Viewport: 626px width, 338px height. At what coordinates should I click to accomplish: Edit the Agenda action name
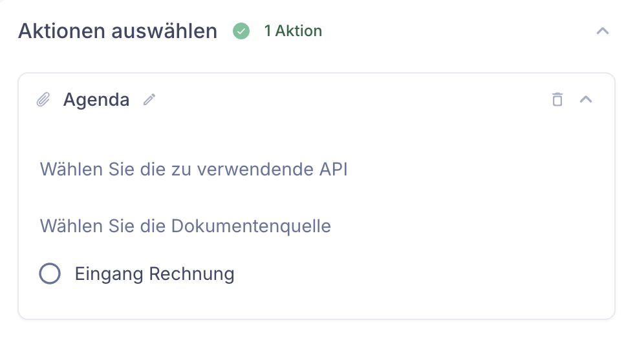tap(149, 99)
